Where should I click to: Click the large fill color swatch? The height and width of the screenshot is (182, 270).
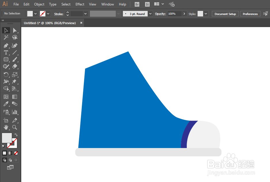pyautogui.click(x=7, y=138)
